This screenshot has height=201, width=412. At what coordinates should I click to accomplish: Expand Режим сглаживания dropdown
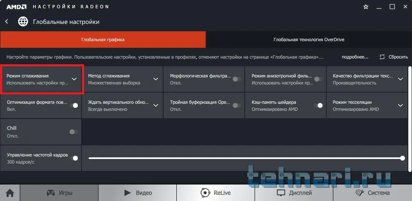(74, 79)
